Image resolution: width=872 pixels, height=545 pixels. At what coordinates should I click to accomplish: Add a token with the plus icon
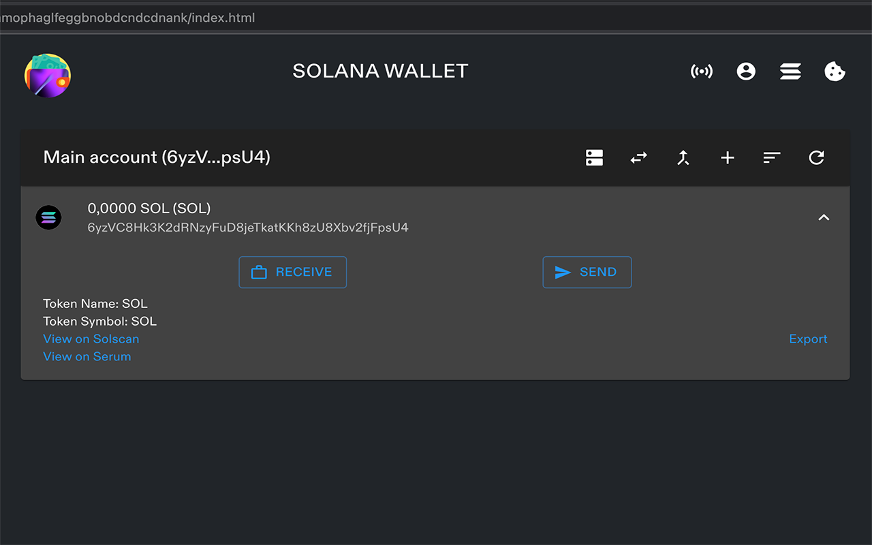pos(728,157)
